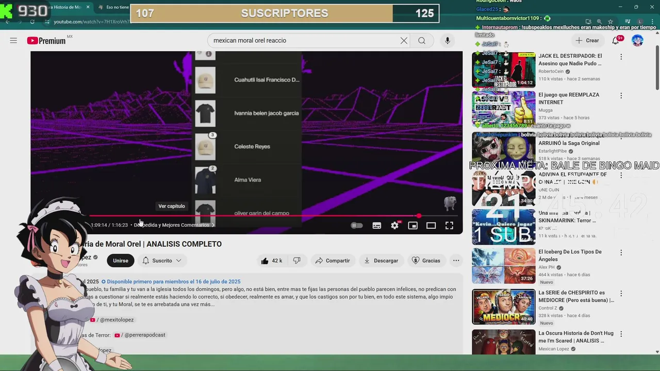Viewport: 660px width, 371px height.
Task: Open Control Z channel name
Action: [x=550, y=308]
